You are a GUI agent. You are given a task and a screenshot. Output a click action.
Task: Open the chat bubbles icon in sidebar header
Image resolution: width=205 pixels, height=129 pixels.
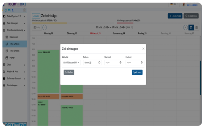(x=9, y=10)
